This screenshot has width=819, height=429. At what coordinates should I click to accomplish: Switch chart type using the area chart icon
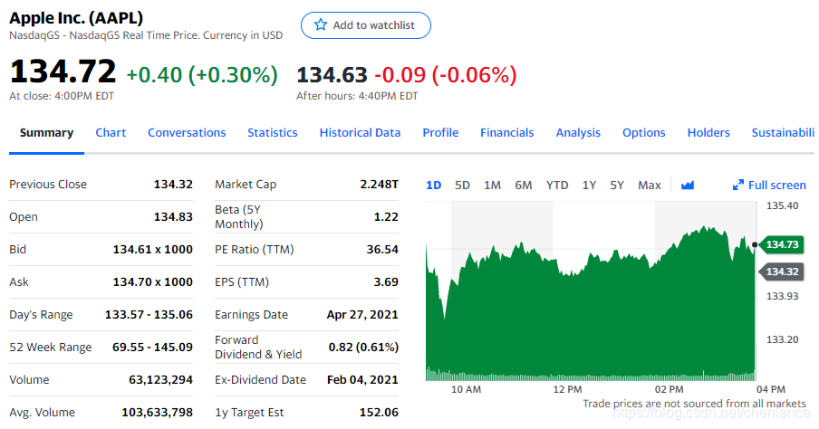688,186
